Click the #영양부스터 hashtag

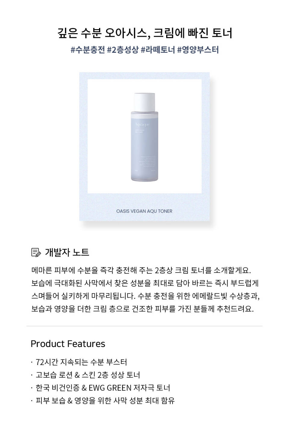198,50
